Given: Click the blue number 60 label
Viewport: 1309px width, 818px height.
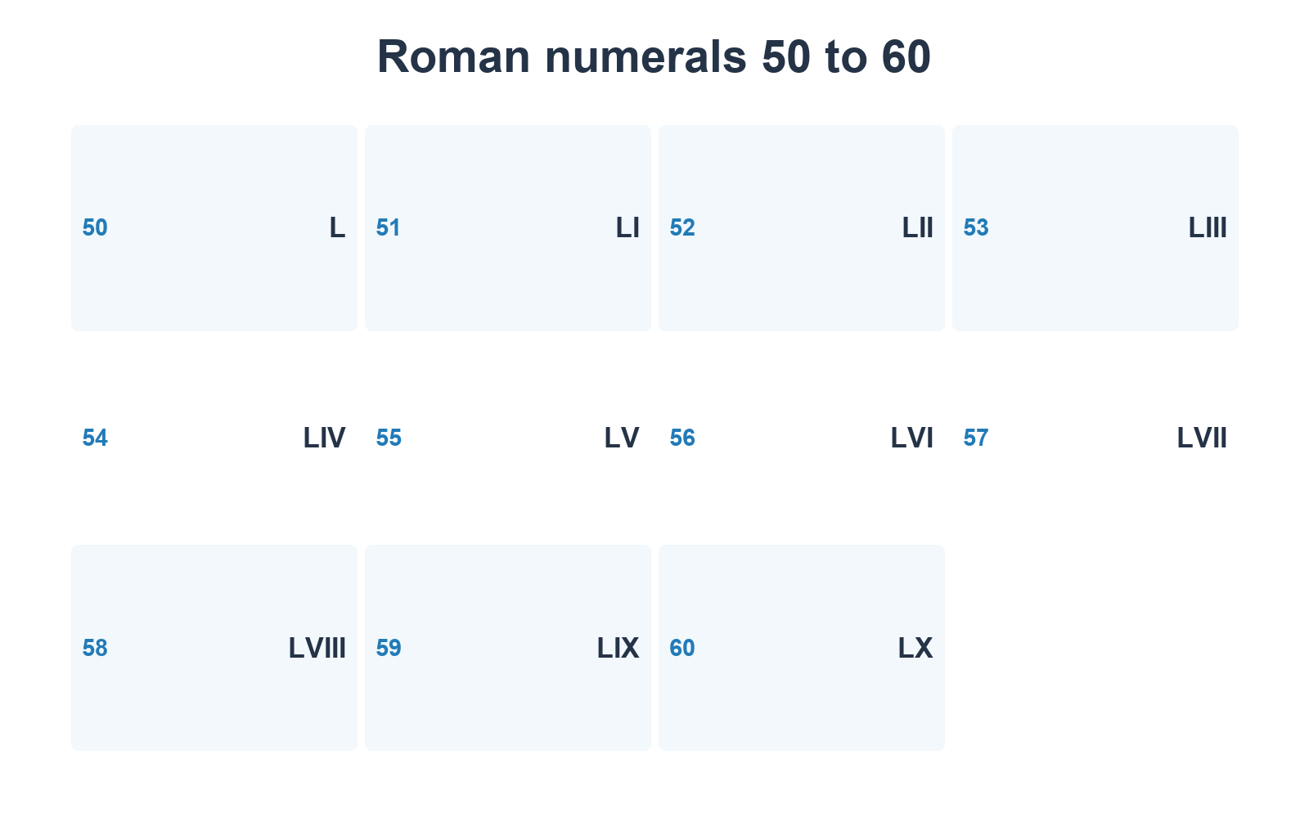Looking at the screenshot, I should click(682, 649).
